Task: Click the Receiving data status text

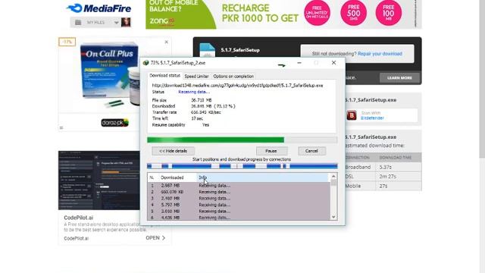Action: click(x=194, y=92)
